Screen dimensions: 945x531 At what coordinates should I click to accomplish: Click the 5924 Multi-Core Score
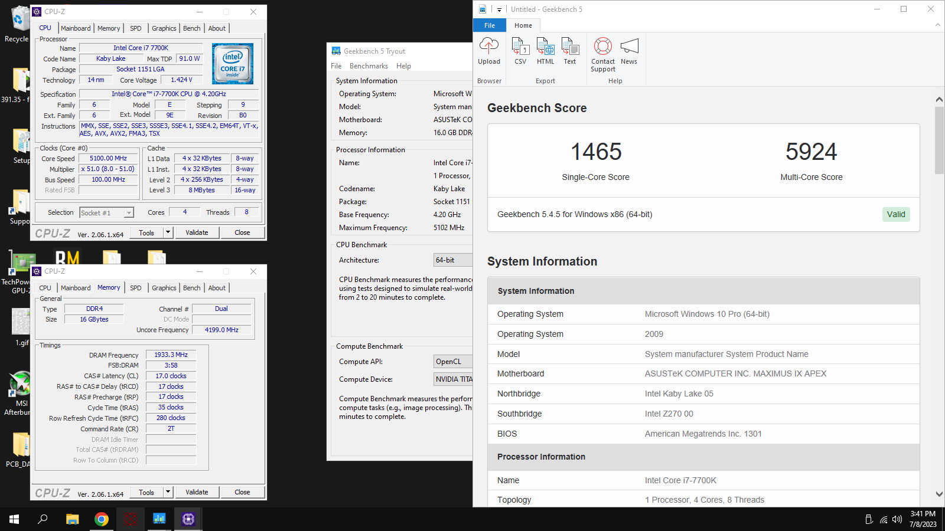tap(811, 152)
